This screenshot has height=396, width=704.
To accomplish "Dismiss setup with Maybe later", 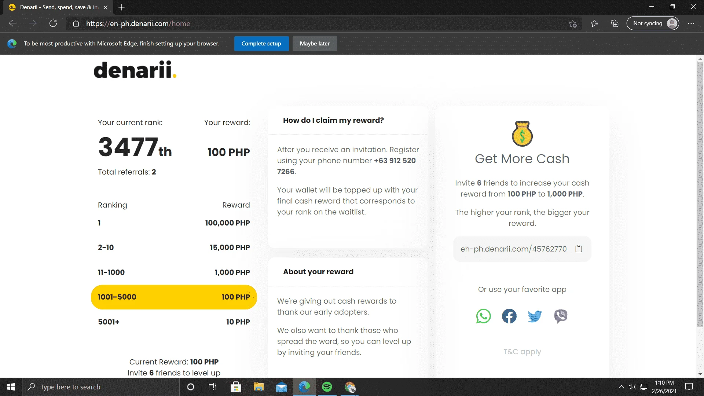I will point(315,44).
